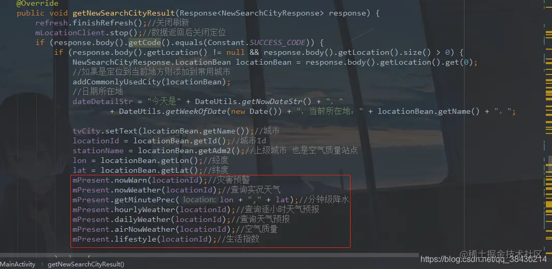Place cursor on the @Override annotation
This screenshot has width=552, height=269.
(37, 4)
